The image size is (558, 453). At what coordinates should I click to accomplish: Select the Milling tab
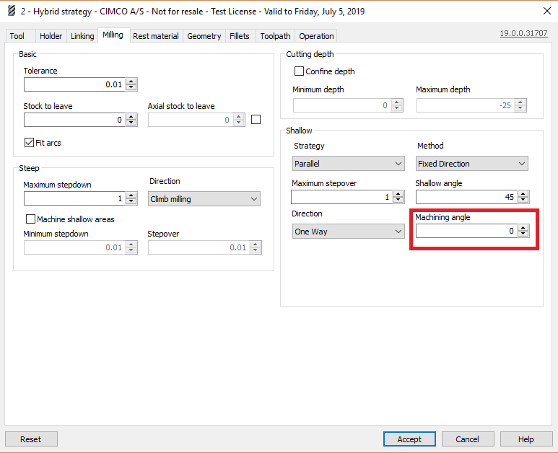(113, 35)
